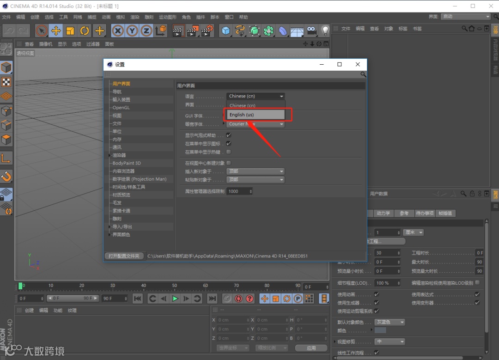Choose English (us) from language list
Viewport: 499px width, 360px height.
pos(256,115)
